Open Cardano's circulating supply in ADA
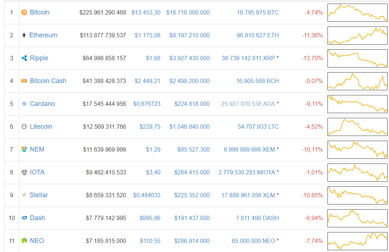The image size is (389, 252). tap(248, 104)
